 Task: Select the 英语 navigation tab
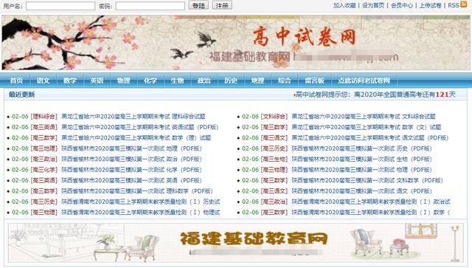tap(97, 80)
